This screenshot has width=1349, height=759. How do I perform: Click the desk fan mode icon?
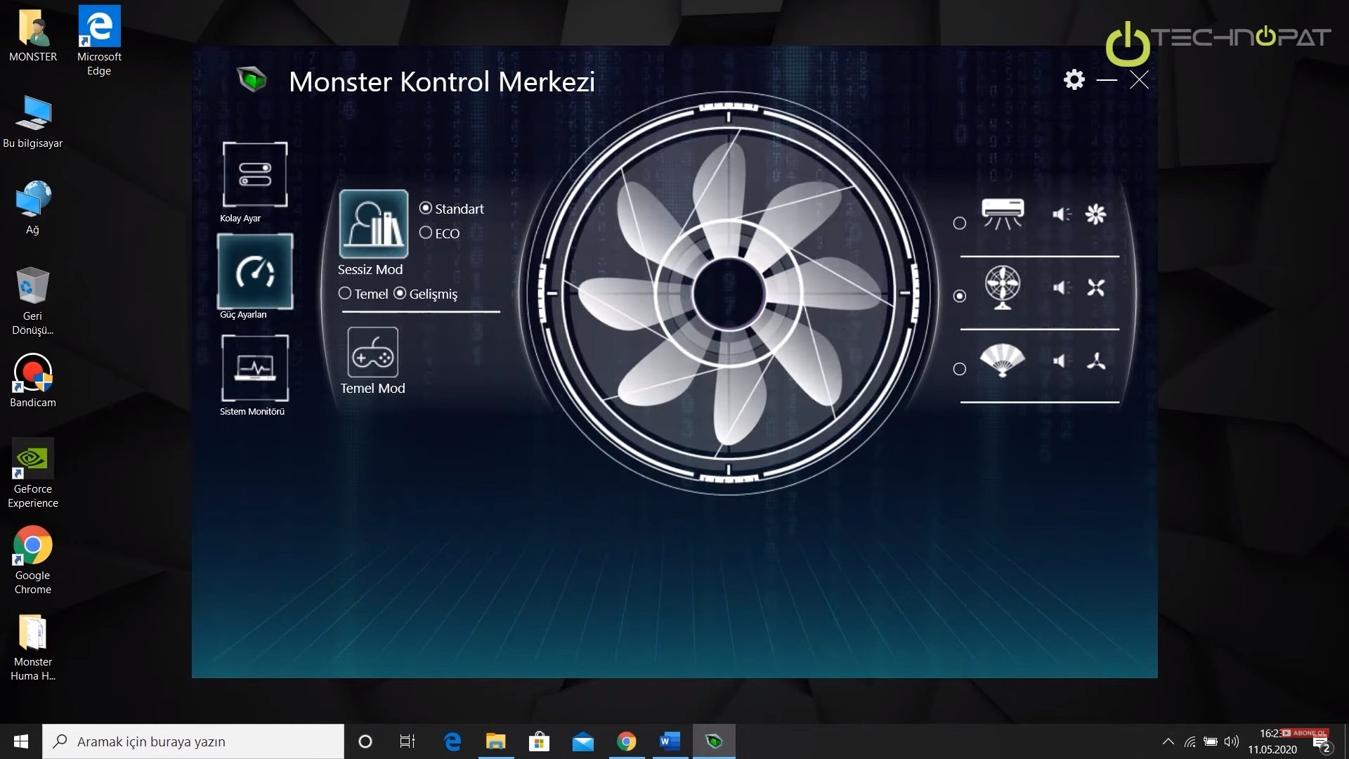1003,287
